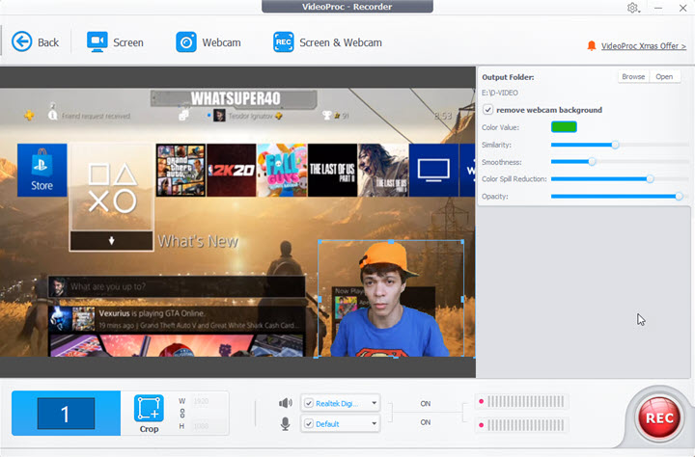Click the down arrow under PlayStation symbols tile
Screen dimensions: 695x457
pyautogui.click(x=111, y=241)
